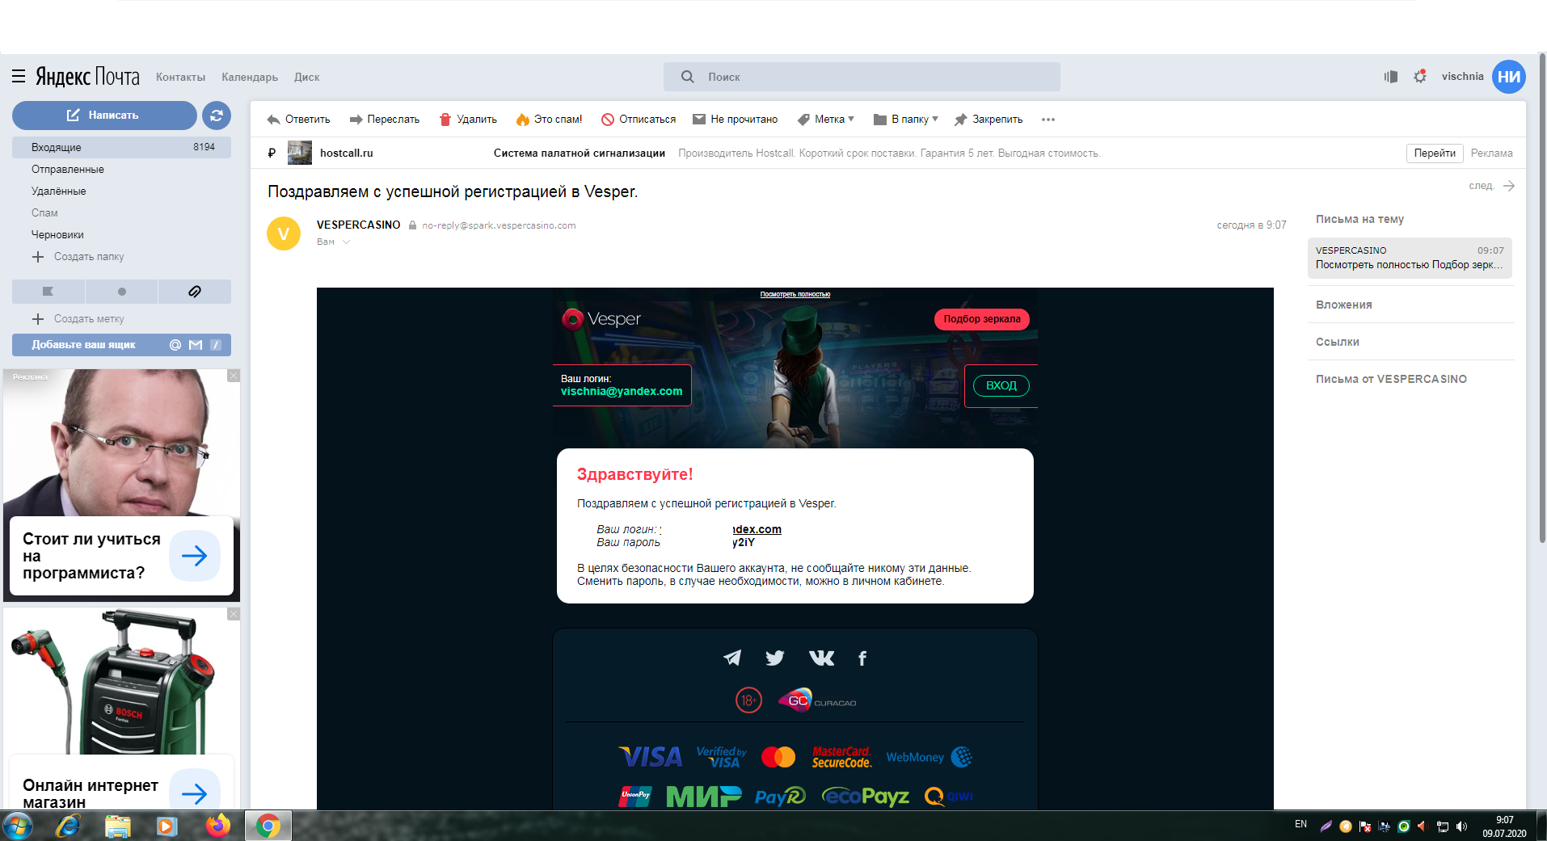Image resolution: width=1547 pixels, height=841 pixels.
Task: Go to next message with the след. arrow
Action: pos(1491,186)
